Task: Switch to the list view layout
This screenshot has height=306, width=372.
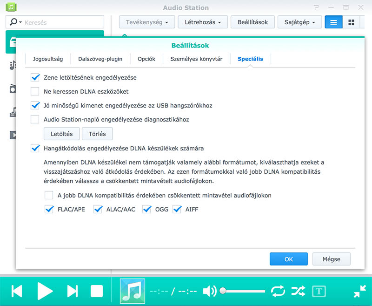Action: coord(333,22)
